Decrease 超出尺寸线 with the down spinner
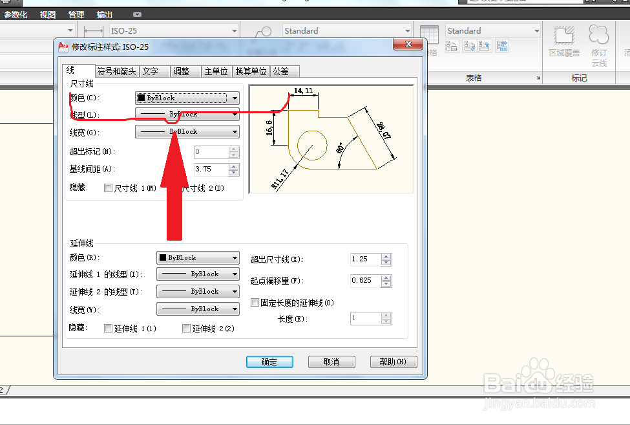The image size is (630, 425). 386,263
